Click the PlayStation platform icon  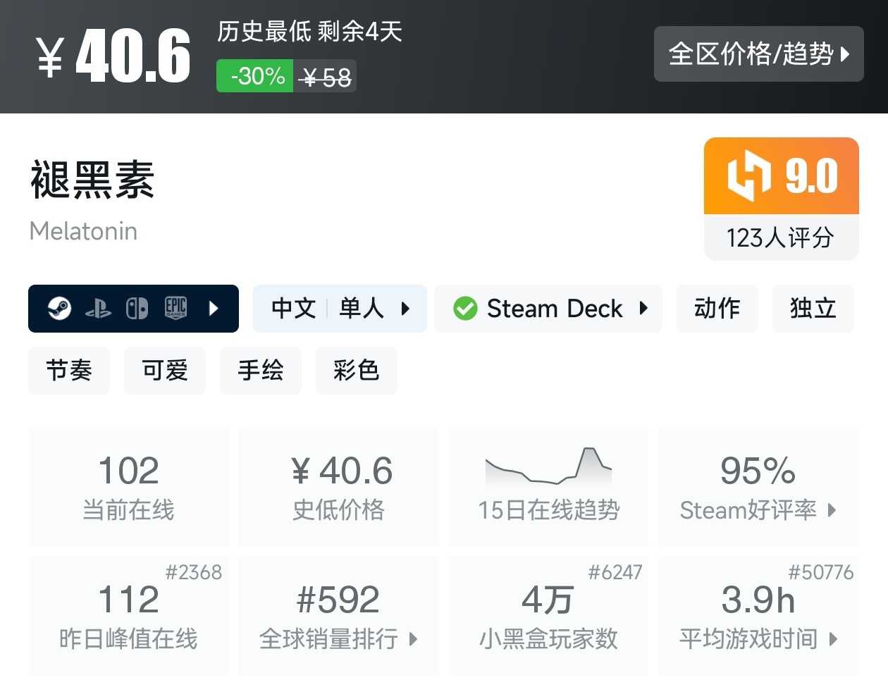[98, 309]
